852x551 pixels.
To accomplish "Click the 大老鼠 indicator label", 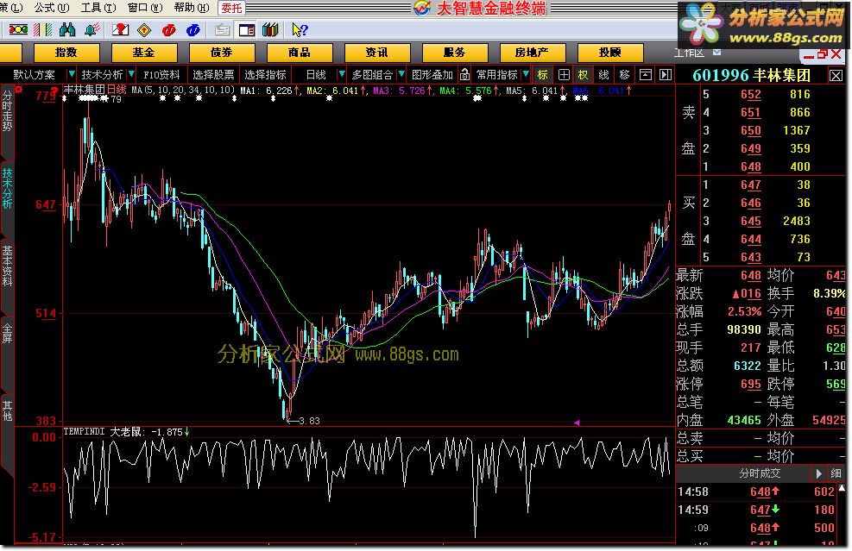I will [x=125, y=432].
